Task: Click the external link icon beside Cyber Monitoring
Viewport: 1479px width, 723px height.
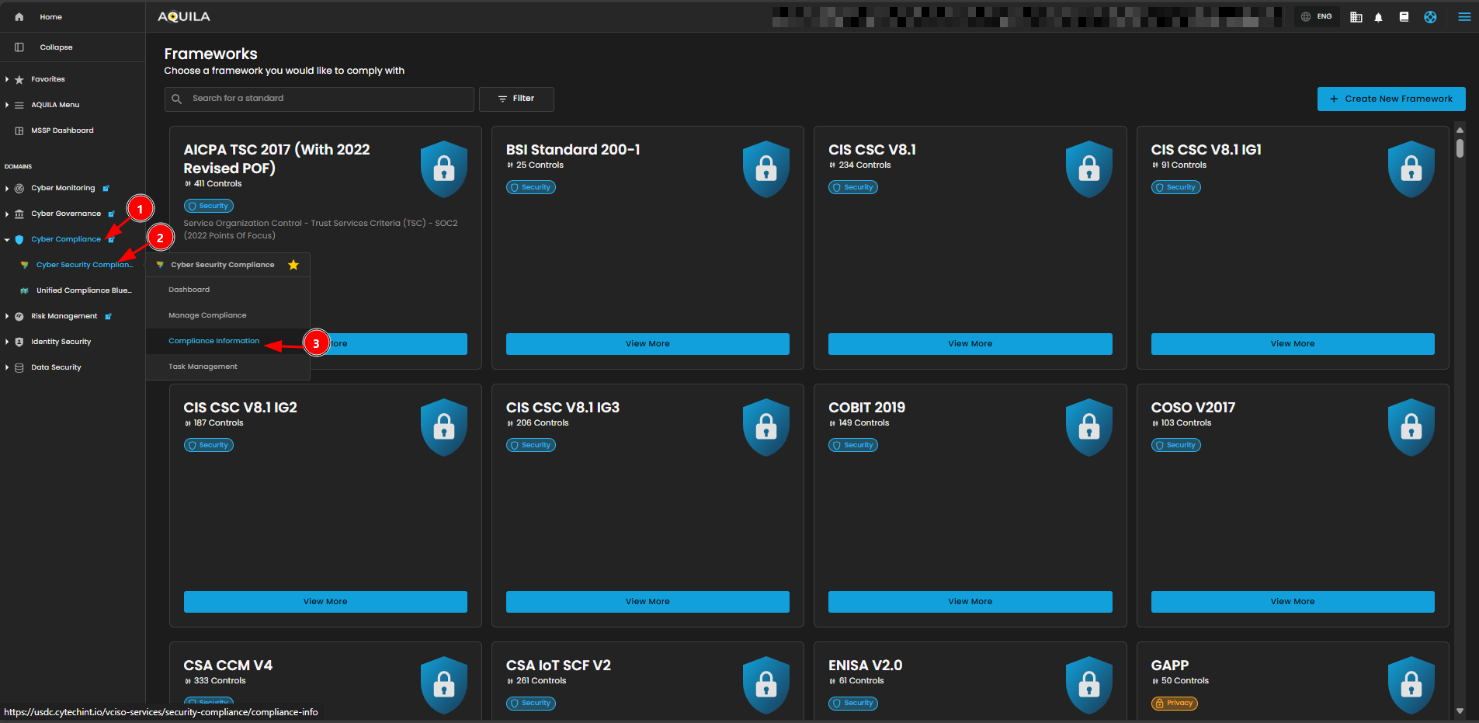Action: tap(106, 189)
